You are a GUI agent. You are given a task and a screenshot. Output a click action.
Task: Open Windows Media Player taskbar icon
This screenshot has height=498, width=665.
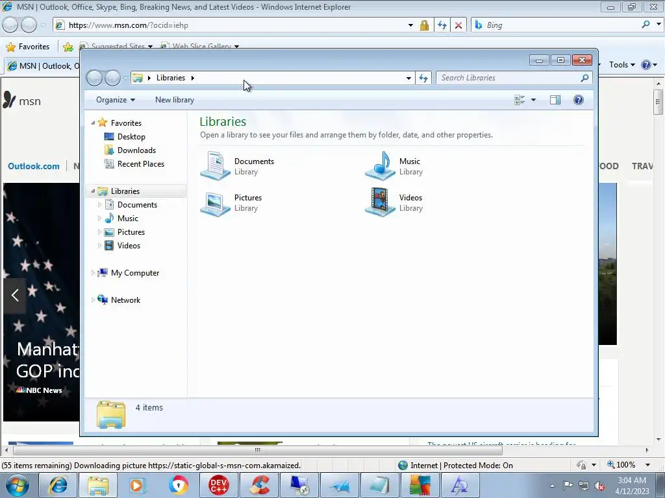pyautogui.click(x=138, y=485)
